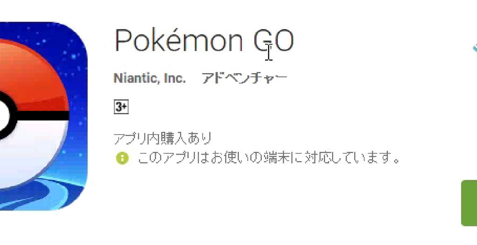Click the word Inc. in developer name

coord(174,78)
